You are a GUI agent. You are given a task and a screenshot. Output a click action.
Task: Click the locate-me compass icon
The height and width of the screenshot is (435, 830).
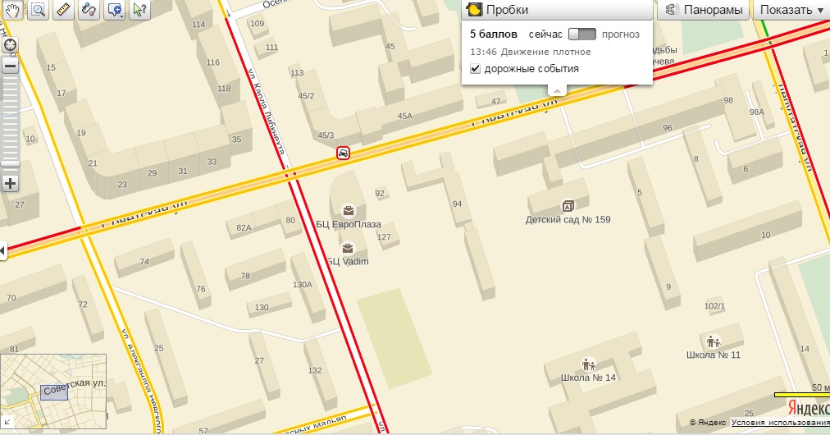pyautogui.click(x=10, y=45)
